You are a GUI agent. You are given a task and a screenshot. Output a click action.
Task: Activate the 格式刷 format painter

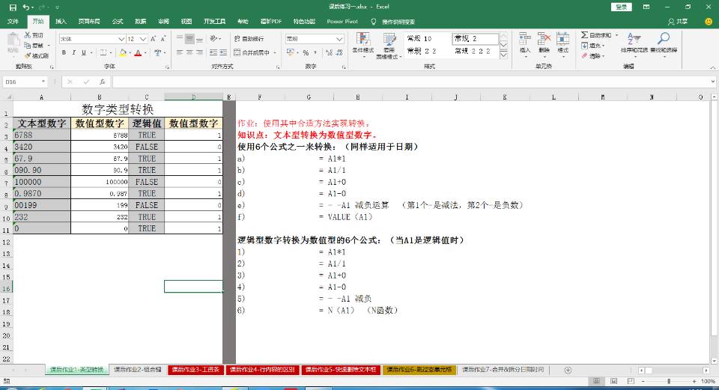37,55
